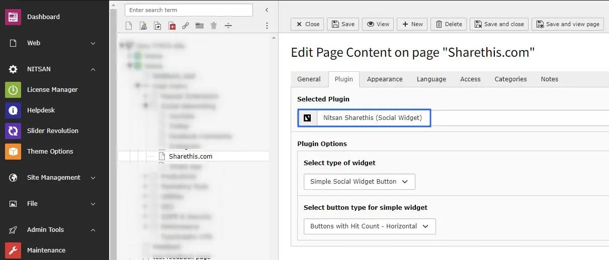Expand the Site Management group chevron
Viewport: 609px width, 260px height.
tap(93, 178)
